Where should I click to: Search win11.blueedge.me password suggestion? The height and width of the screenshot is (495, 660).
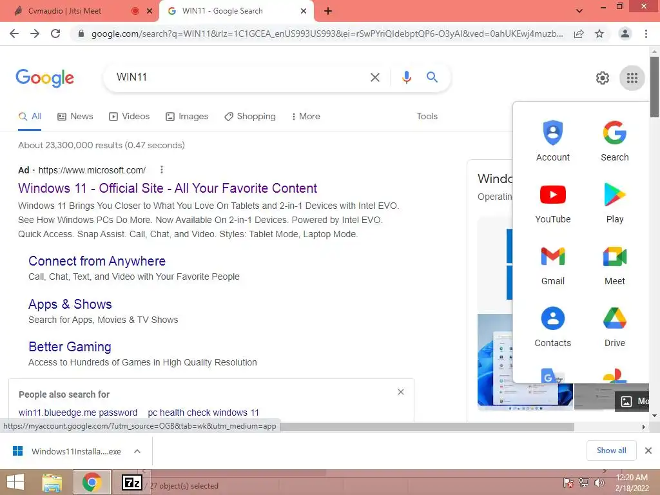tap(78, 412)
